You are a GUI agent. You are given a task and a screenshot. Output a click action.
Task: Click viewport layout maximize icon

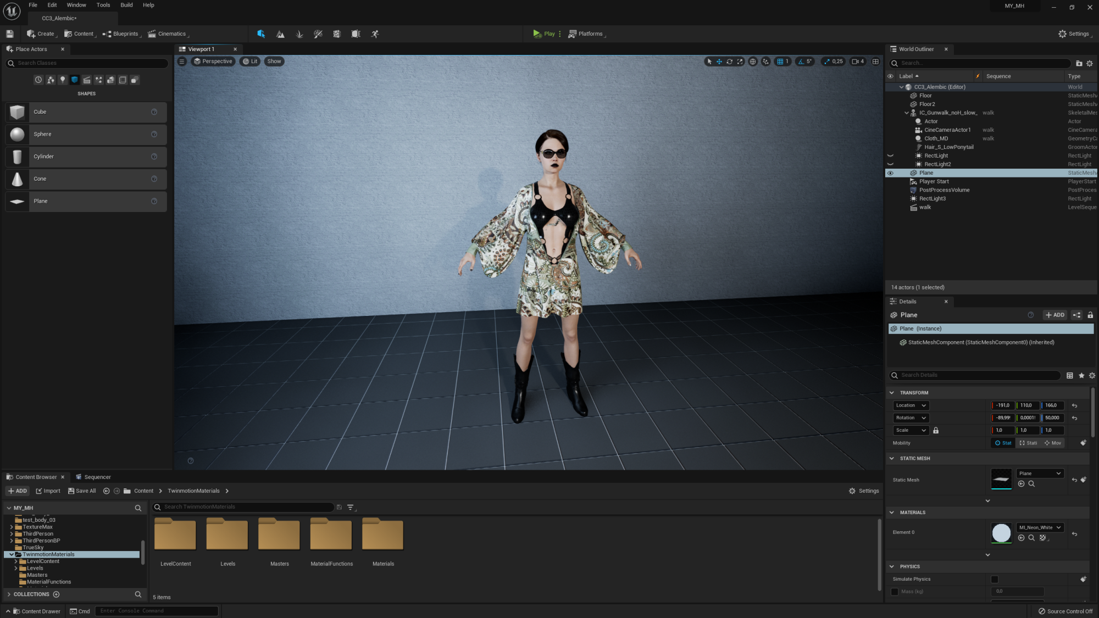(876, 62)
